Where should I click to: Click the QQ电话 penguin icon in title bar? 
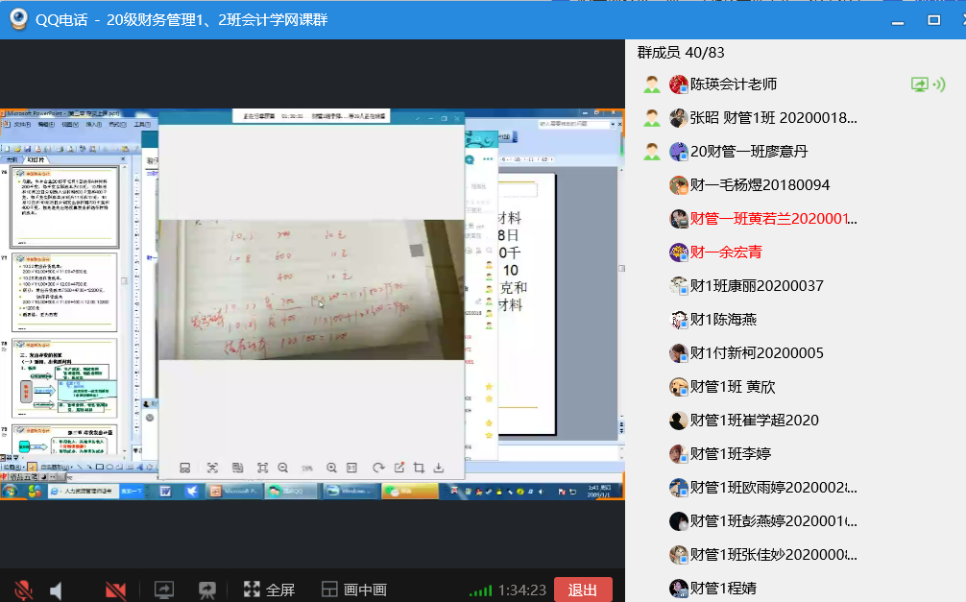click(x=18, y=19)
